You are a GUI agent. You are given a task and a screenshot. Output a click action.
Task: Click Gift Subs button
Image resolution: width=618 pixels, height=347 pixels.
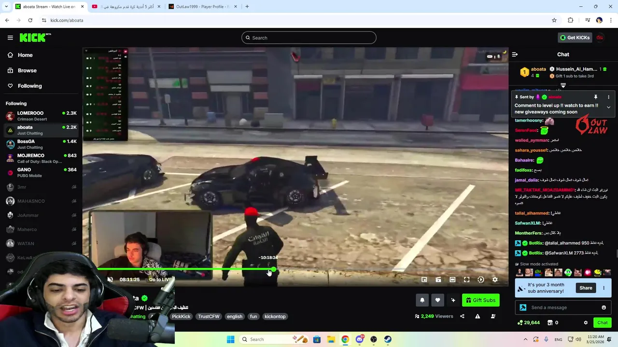(x=481, y=300)
